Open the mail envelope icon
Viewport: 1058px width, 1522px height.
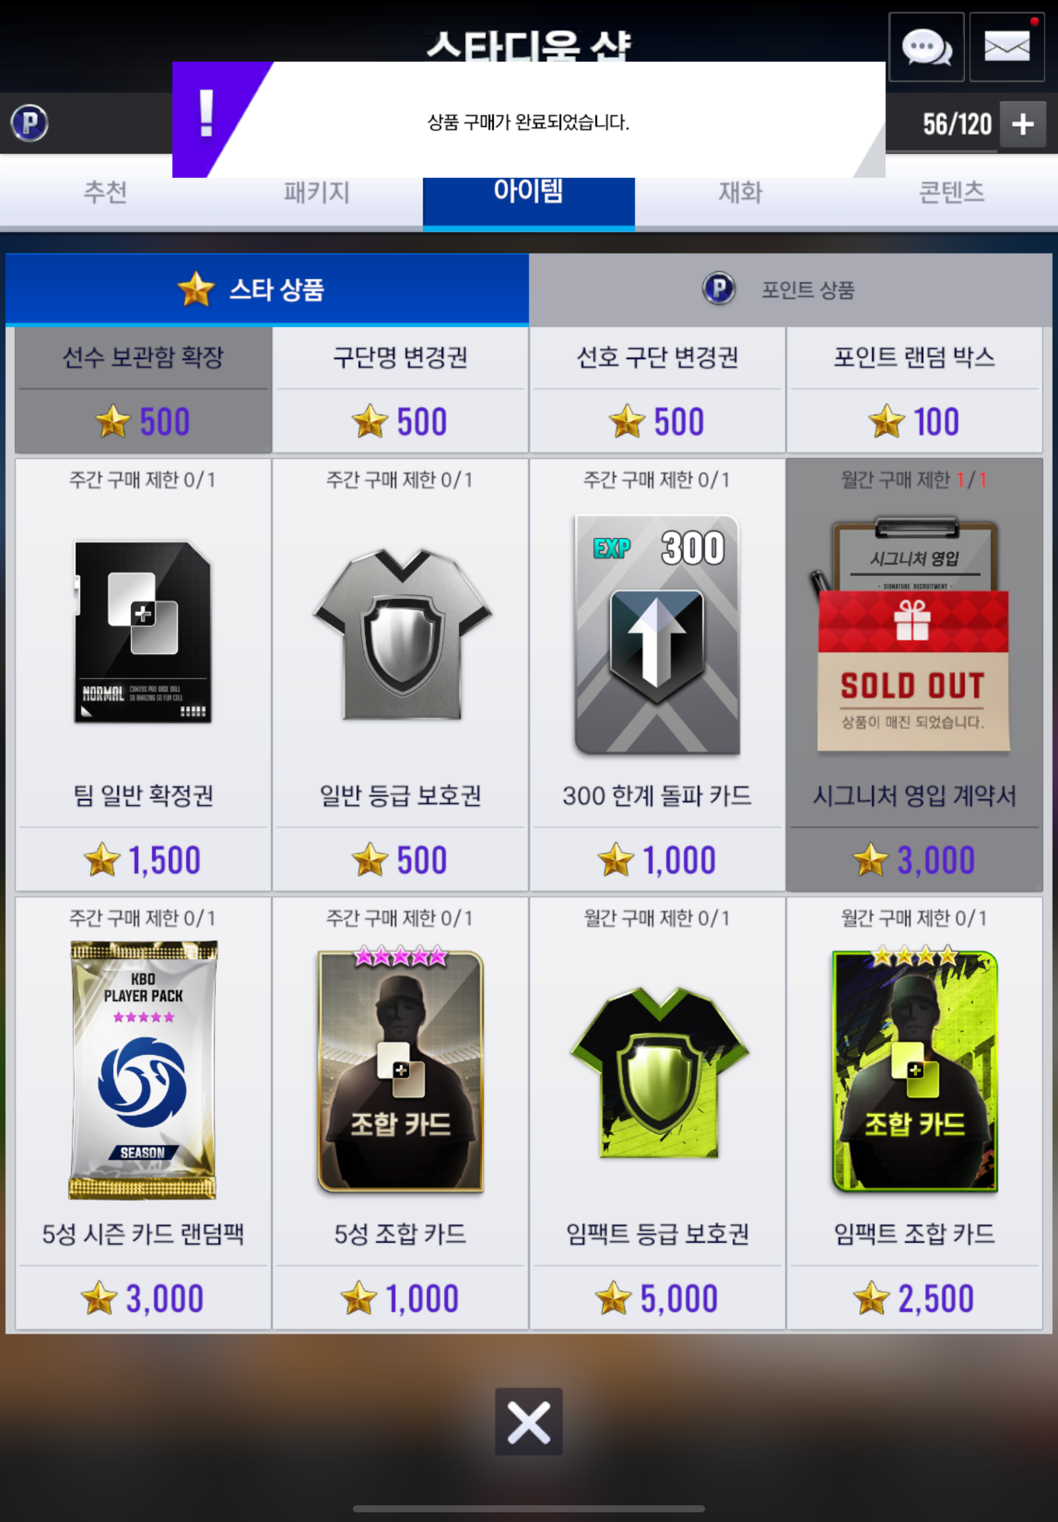coord(1006,47)
